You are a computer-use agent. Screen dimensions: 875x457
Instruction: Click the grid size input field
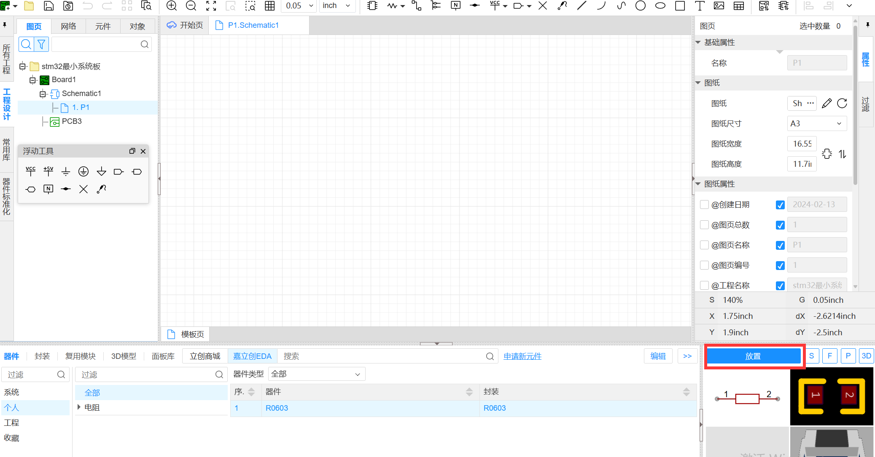(295, 6)
